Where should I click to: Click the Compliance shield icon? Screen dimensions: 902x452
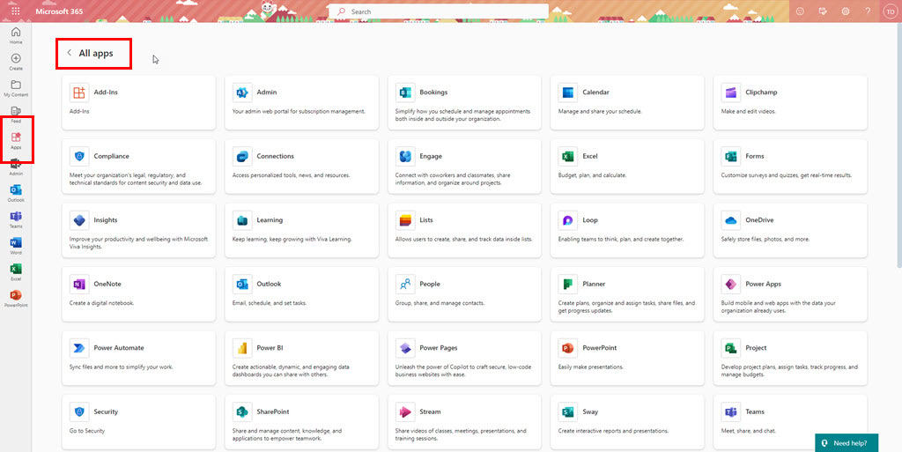pyautogui.click(x=79, y=156)
